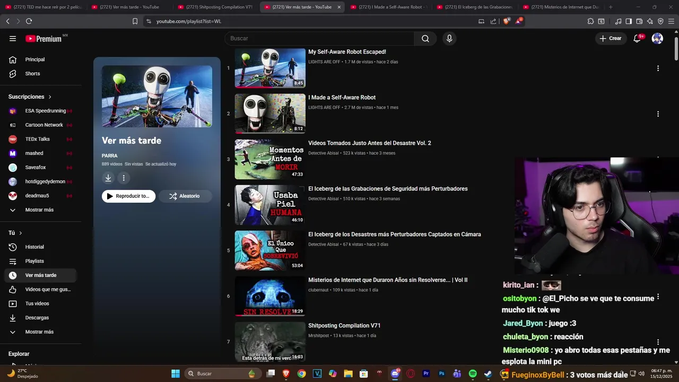Click the browser address bar URL

point(189,21)
